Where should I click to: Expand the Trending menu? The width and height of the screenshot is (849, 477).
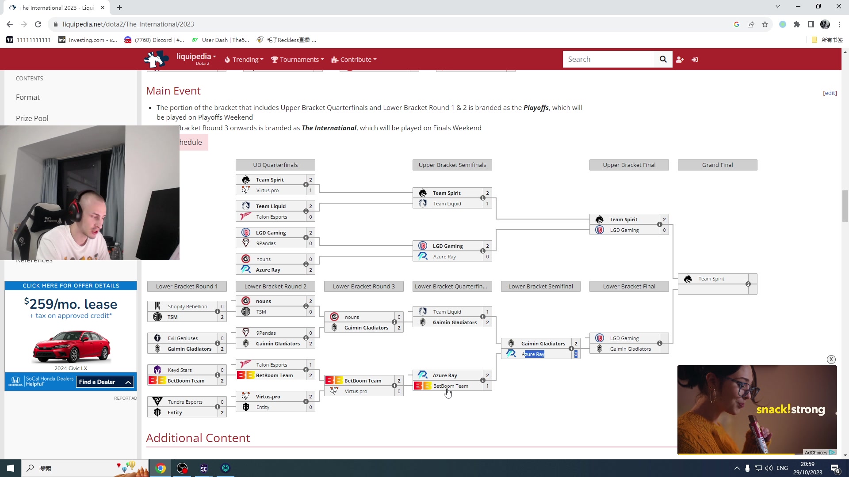point(244,60)
